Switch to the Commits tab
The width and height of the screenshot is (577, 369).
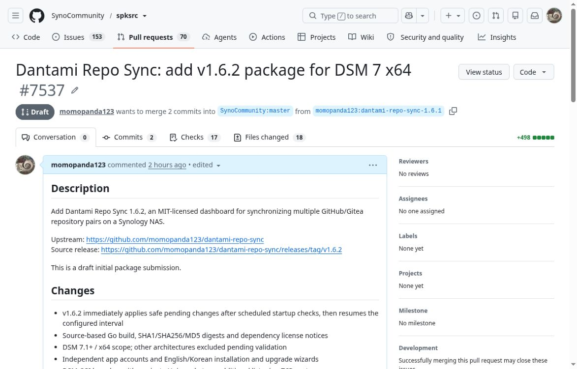(x=129, y=138)
